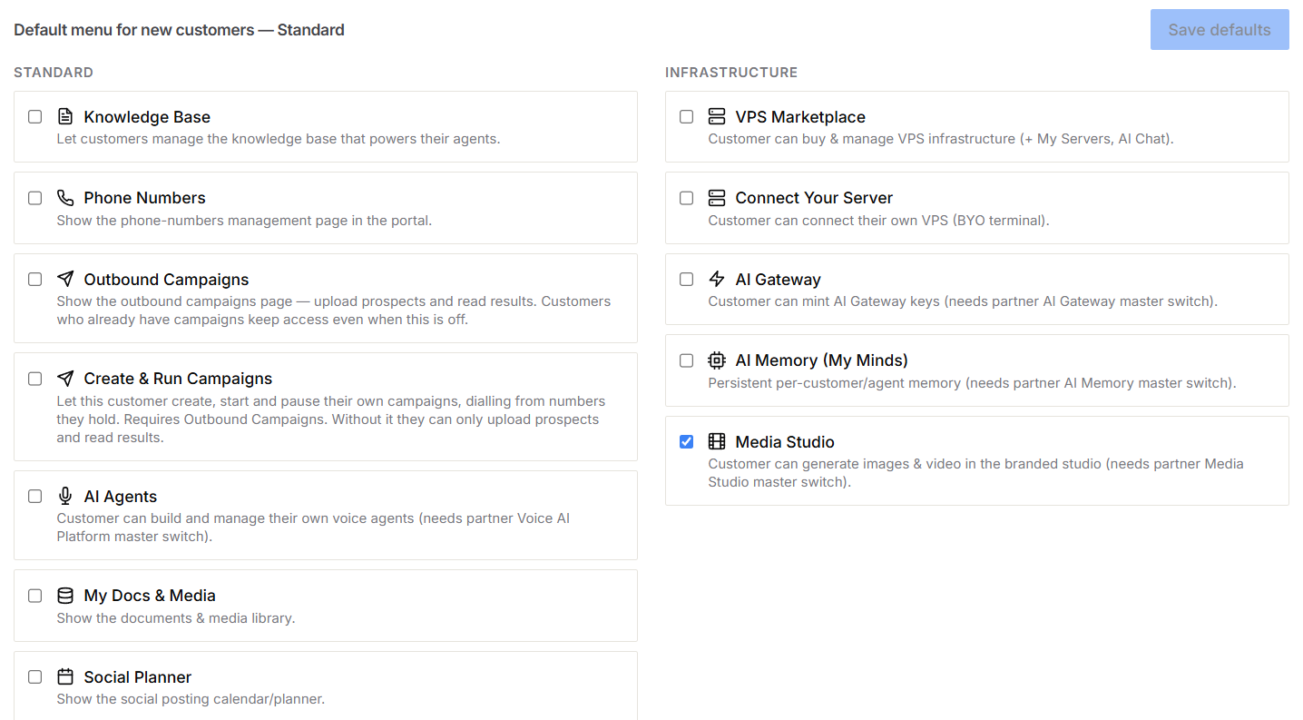Click the Create & Run Campaigns send icon
Image resolution: width=1303 pixels, height=720 pixels.
(x=65, y=379)
